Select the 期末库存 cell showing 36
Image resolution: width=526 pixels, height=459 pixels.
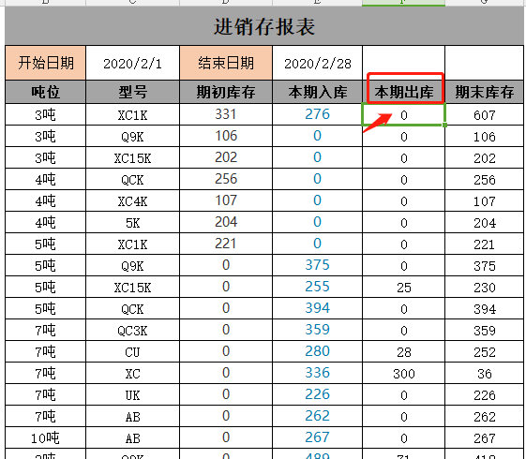tap(484, 373)
